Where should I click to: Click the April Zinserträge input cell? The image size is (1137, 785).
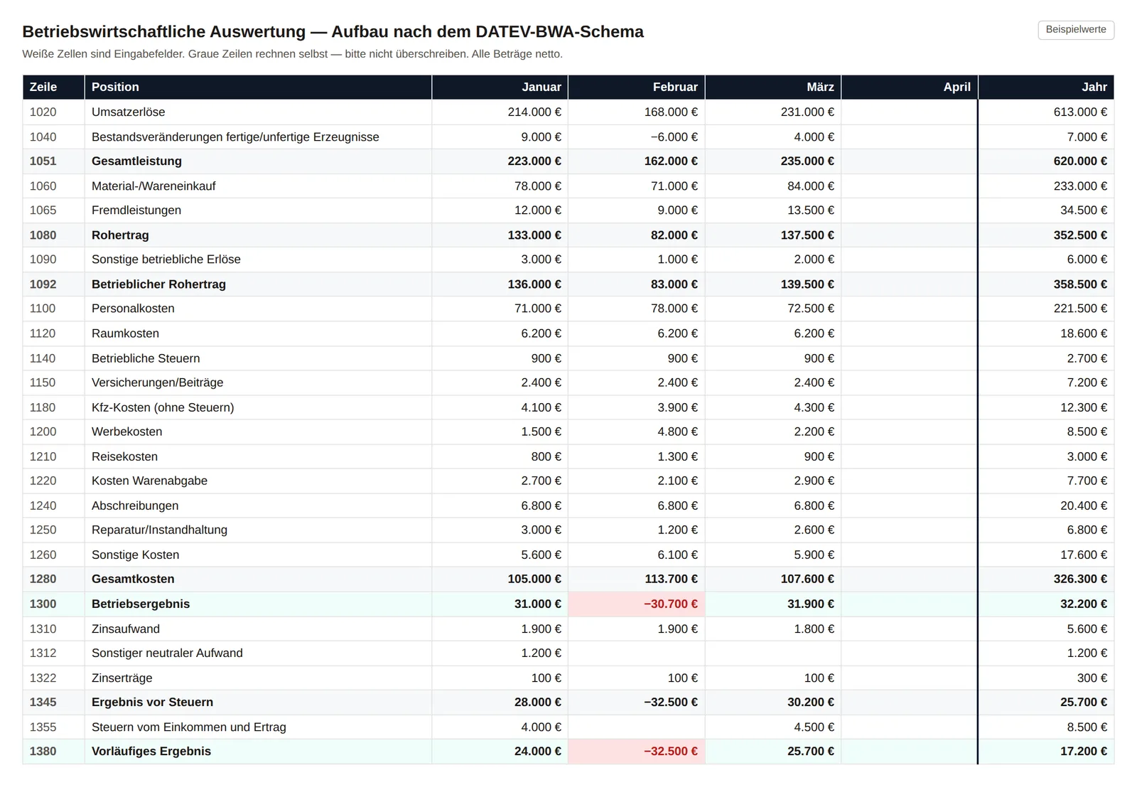(910, 678)
